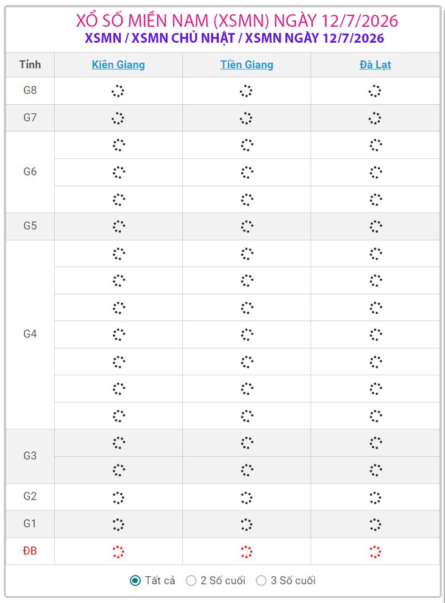Click the XSMN CHỦ NHẬT breadcrumb link
The width and height of the screenshot is (445, 603).
[183, 38]
